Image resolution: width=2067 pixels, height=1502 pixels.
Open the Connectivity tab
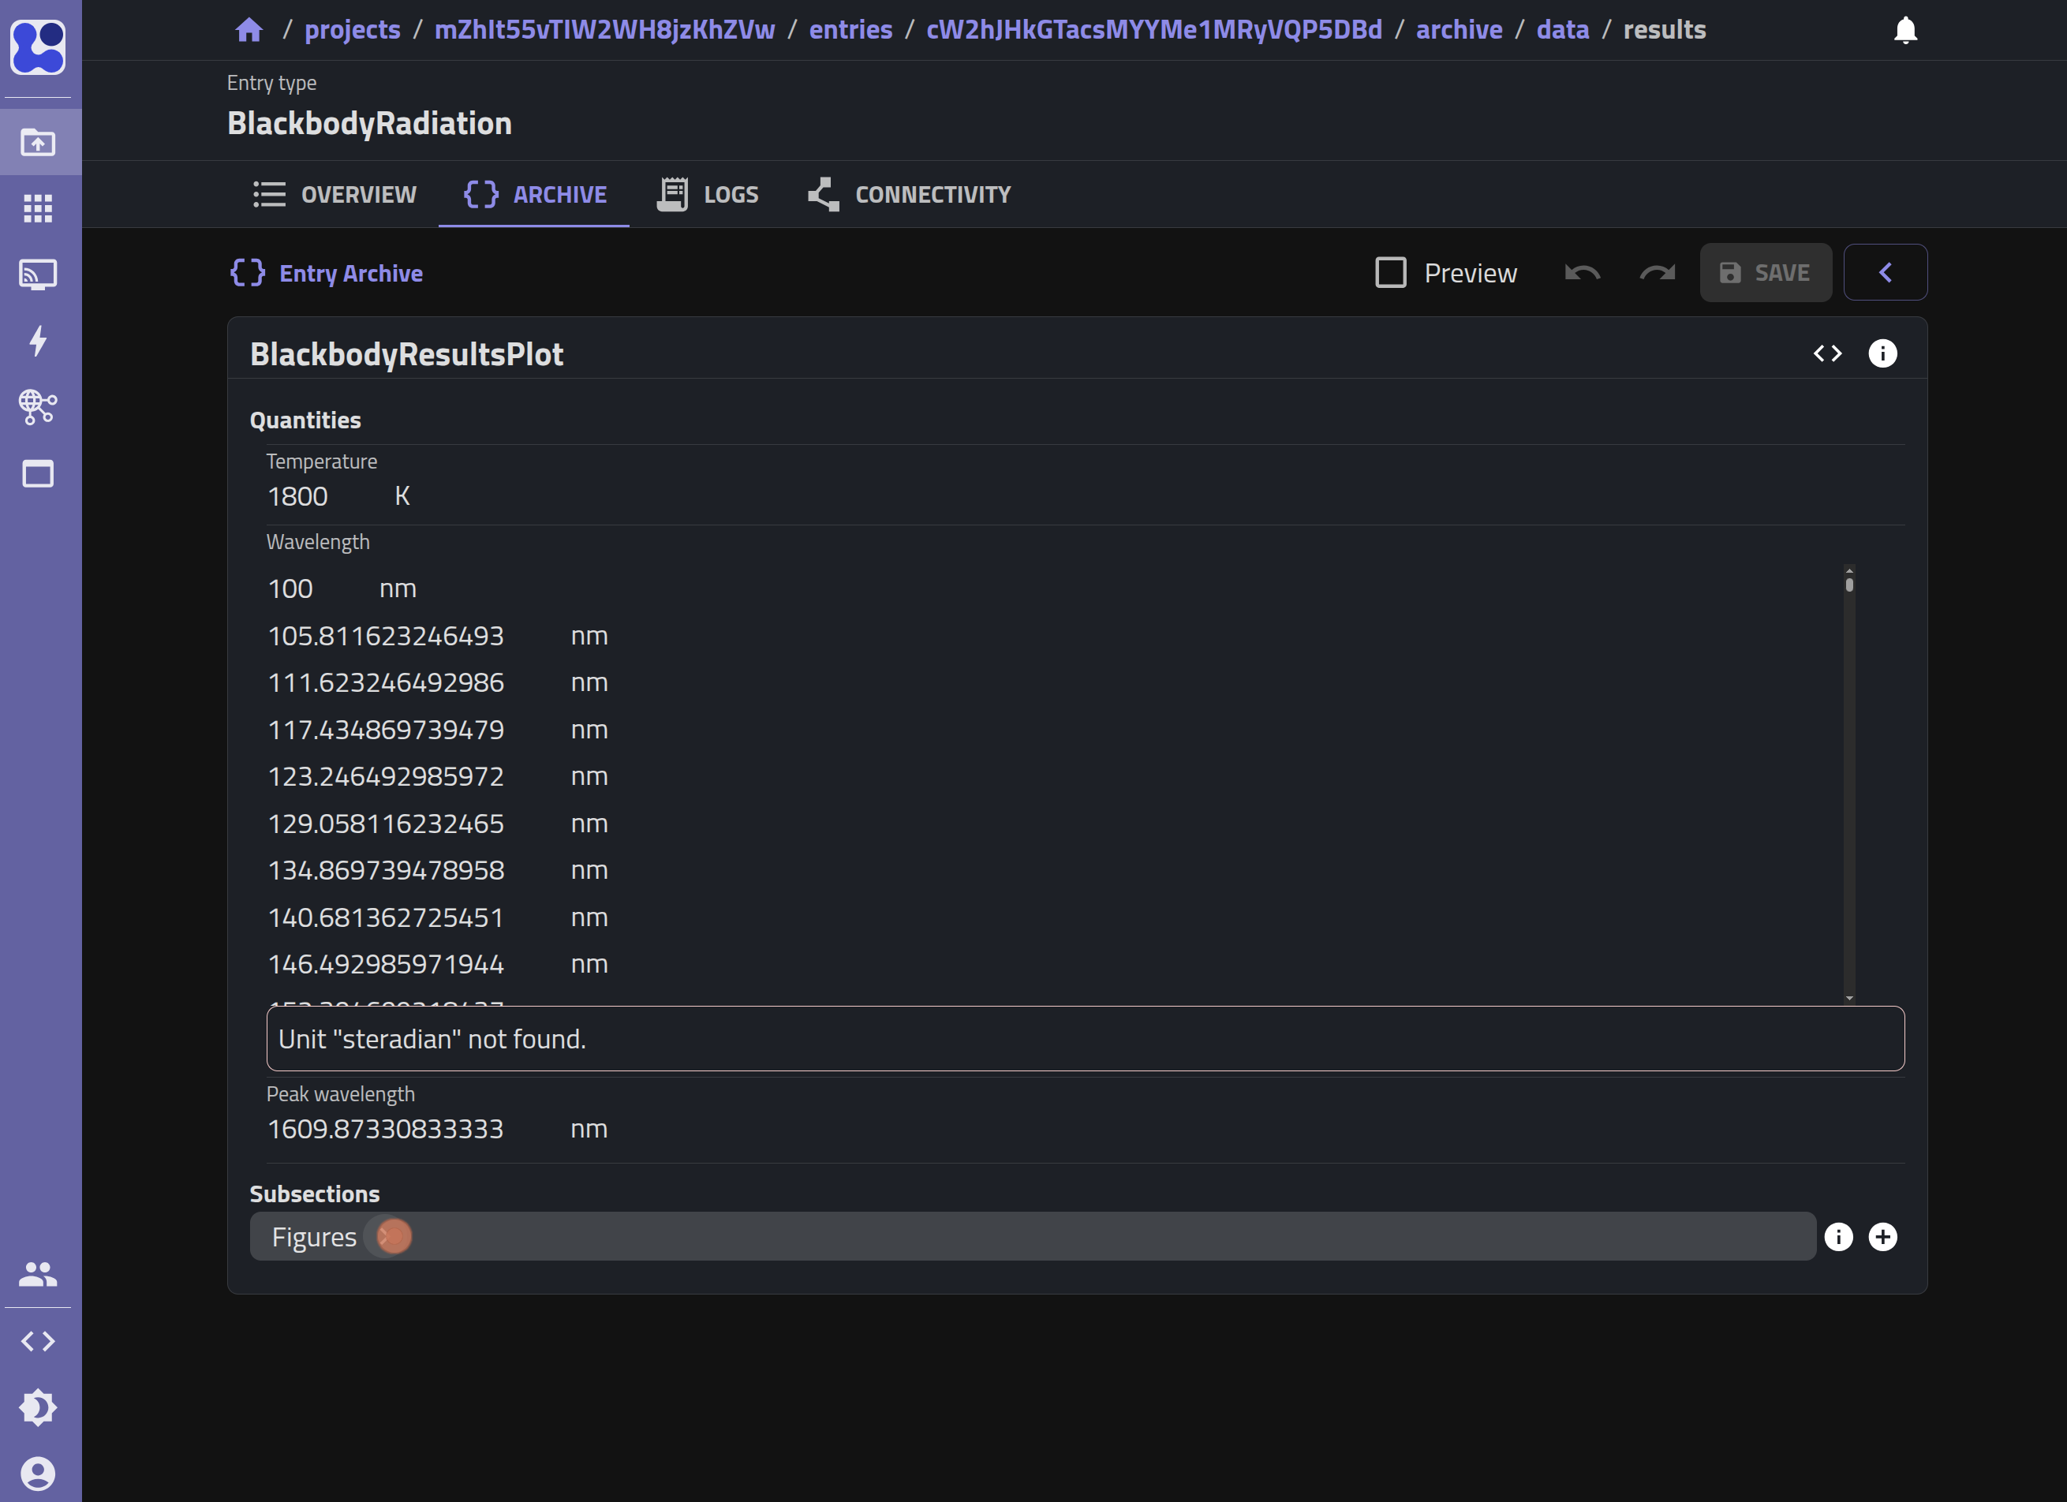tap(910, 195)
